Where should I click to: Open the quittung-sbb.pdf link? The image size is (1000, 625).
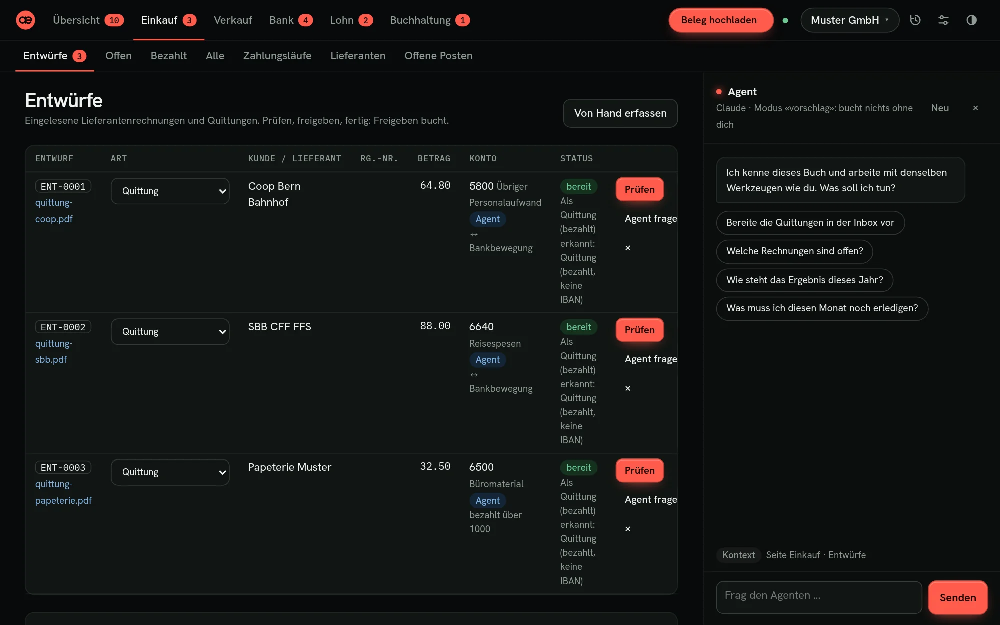click(54, 351)
